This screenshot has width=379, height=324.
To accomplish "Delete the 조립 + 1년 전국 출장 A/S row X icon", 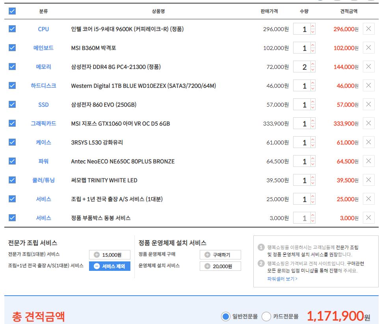I will click(x=368, y=199).
